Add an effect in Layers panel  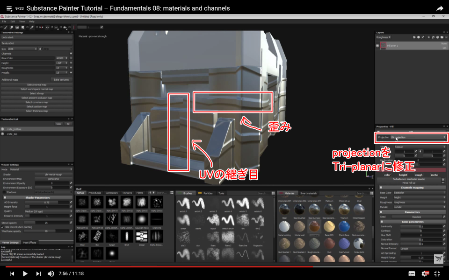pyautogui.click(x=414, y=37)
